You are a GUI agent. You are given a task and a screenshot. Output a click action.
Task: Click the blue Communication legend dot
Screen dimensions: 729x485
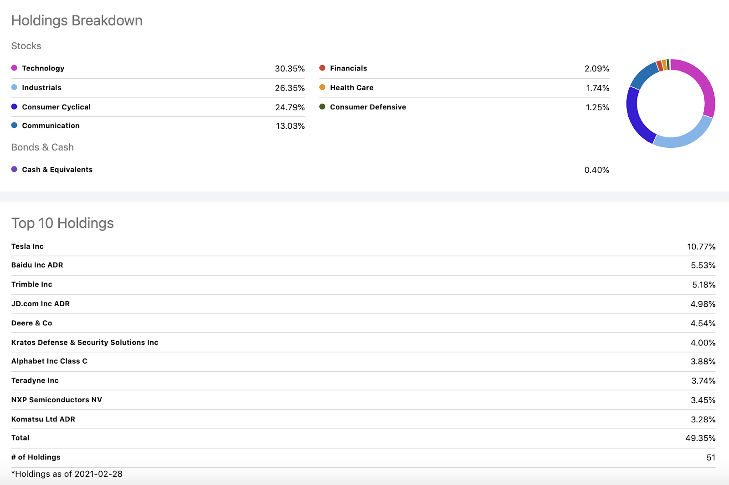(15, 126)
